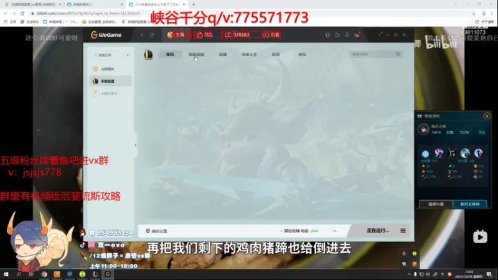Click the 发送 link in hero panel
The image size is (498, 280).
481,133
